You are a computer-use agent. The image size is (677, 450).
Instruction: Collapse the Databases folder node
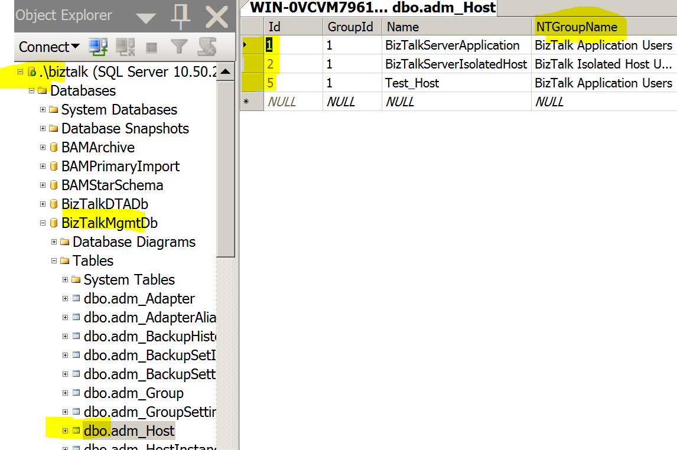tap(31, 90)
